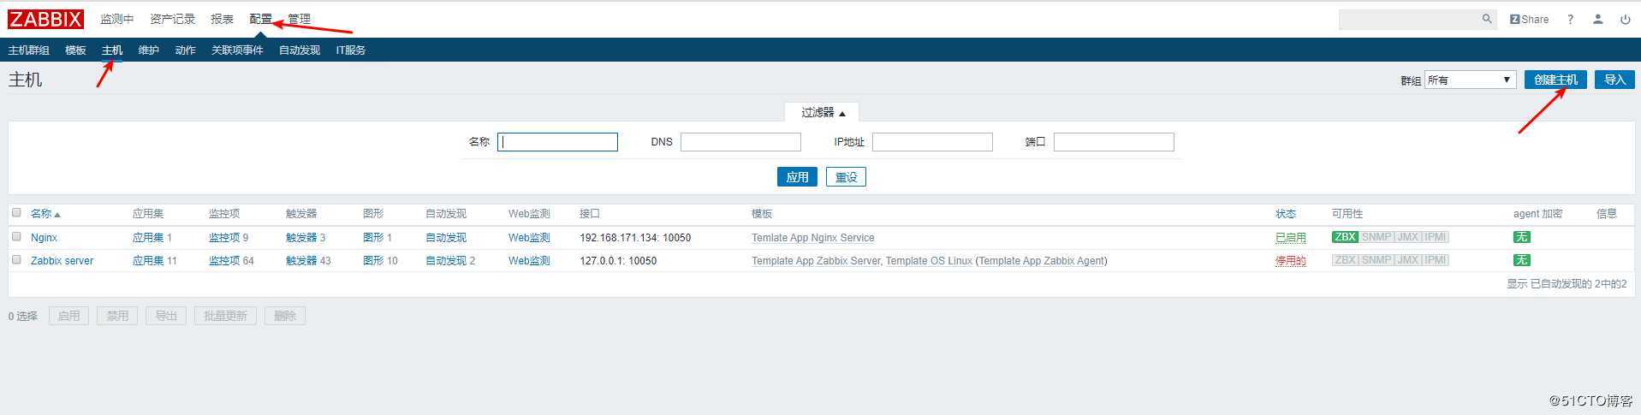1641x415 pixels.
Task: Toggle the select-all hosts checkbox
Action: (x=16, y=213)
